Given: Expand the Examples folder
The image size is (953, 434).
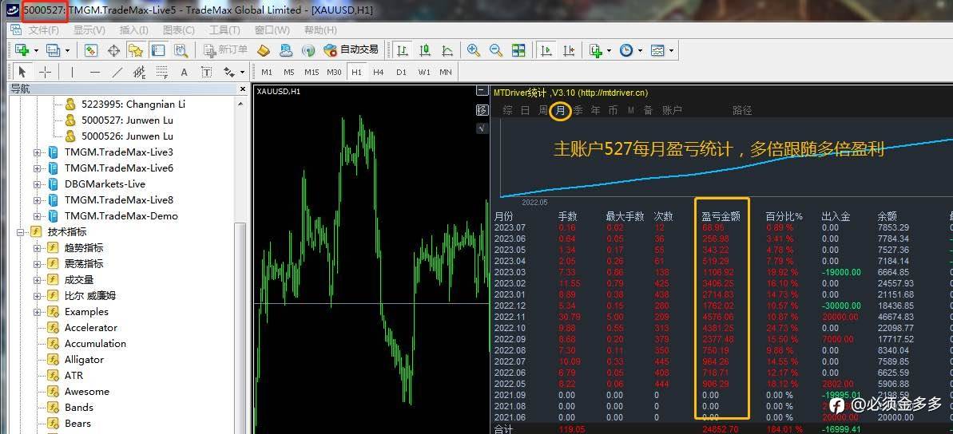Looking at the screenshot, I should click(x=37, y=311).
